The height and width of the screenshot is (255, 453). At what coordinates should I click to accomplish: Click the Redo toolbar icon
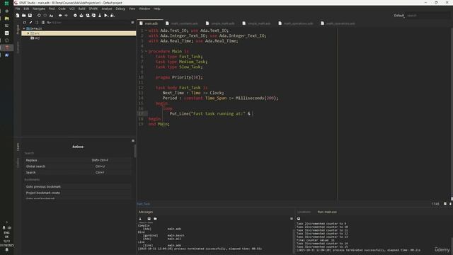coord(45,16)
